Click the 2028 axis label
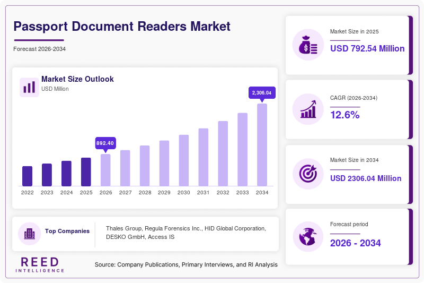Viewport: 424px width, 283px height. click(x=145, y=193)
